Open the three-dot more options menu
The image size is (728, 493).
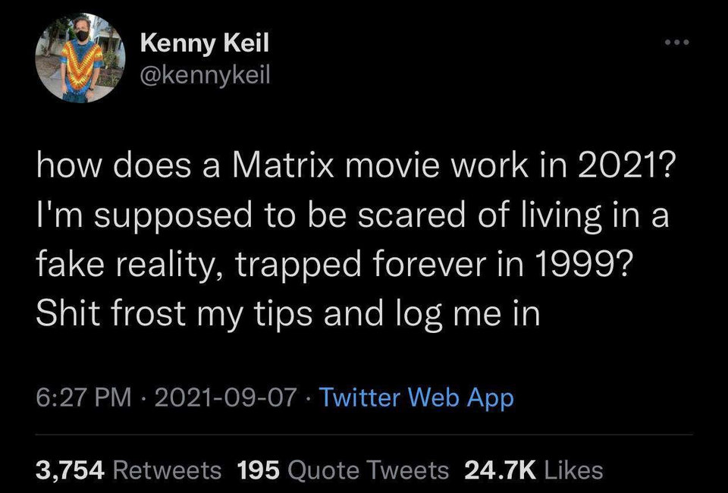click(677, 42)
